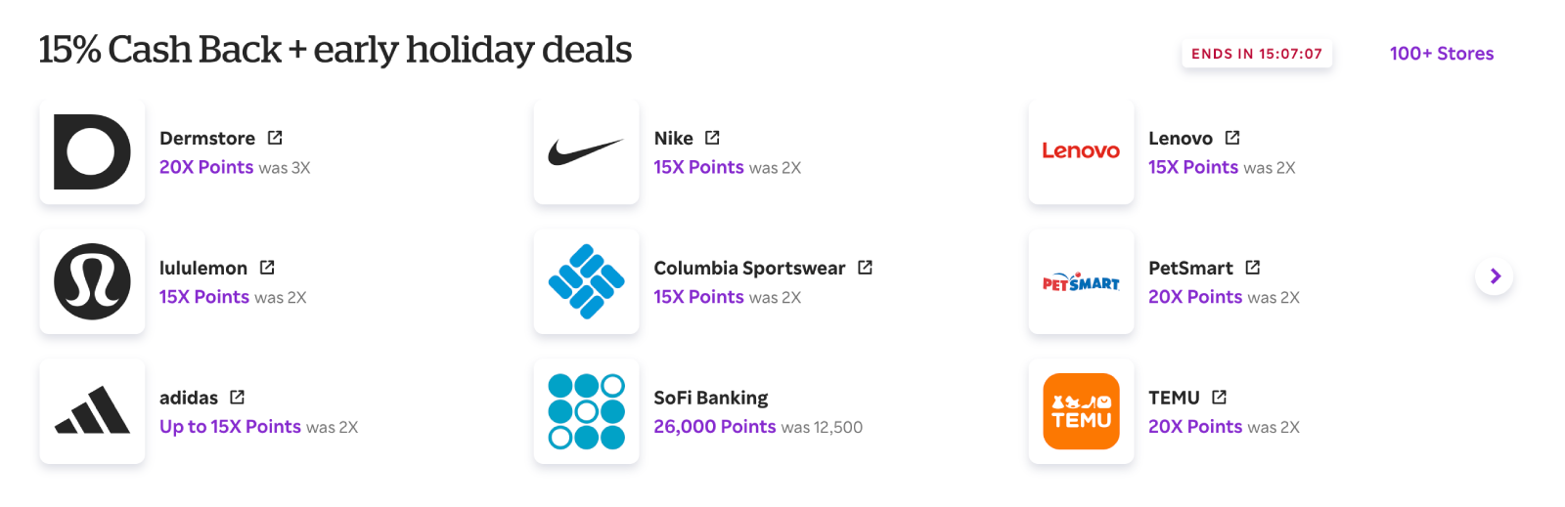Open the Nike swoosh logo tile
This screenshot has height=507, width=1565.
[586, 151]
